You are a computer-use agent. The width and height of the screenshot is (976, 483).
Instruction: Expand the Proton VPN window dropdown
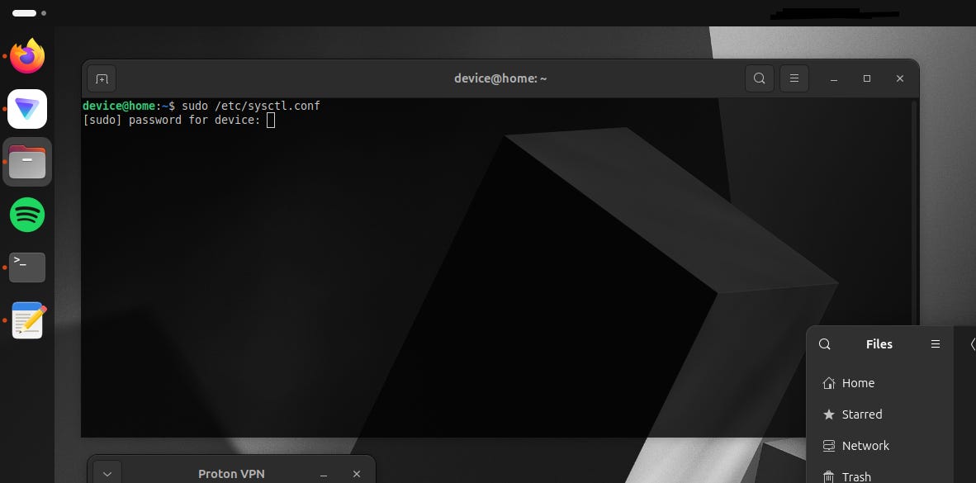(x=107, y=472)
